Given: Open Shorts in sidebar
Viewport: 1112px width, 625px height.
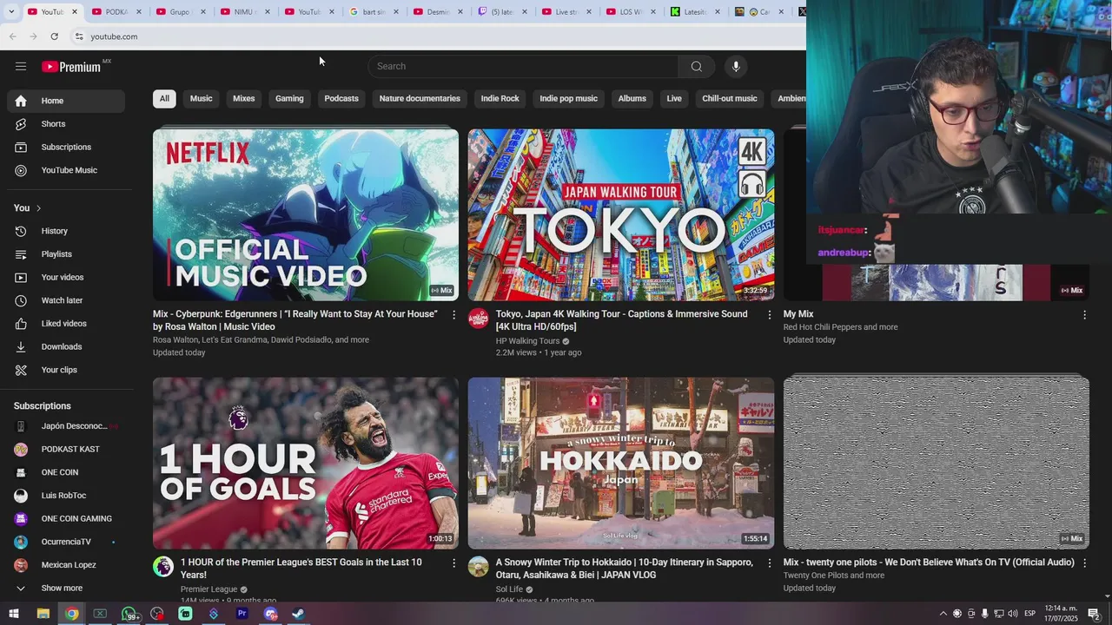Looking at the screenshot, I should (66, 124).
